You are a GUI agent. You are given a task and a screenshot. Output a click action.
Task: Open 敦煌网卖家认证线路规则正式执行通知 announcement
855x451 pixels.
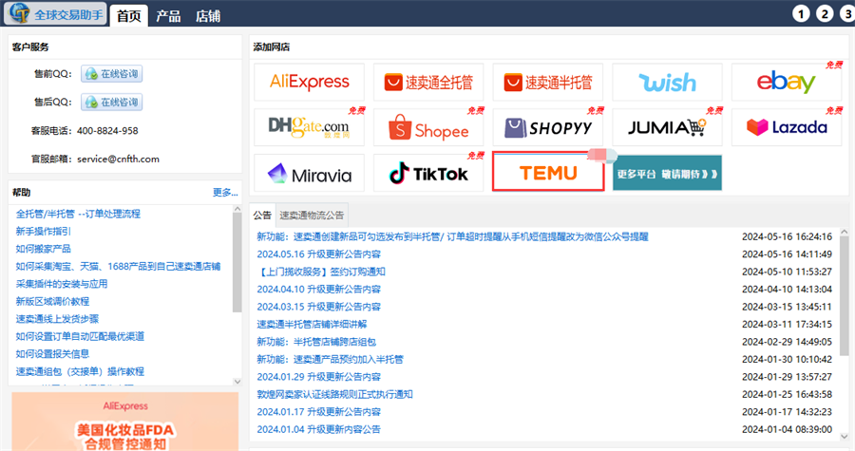tap(334, 394)
